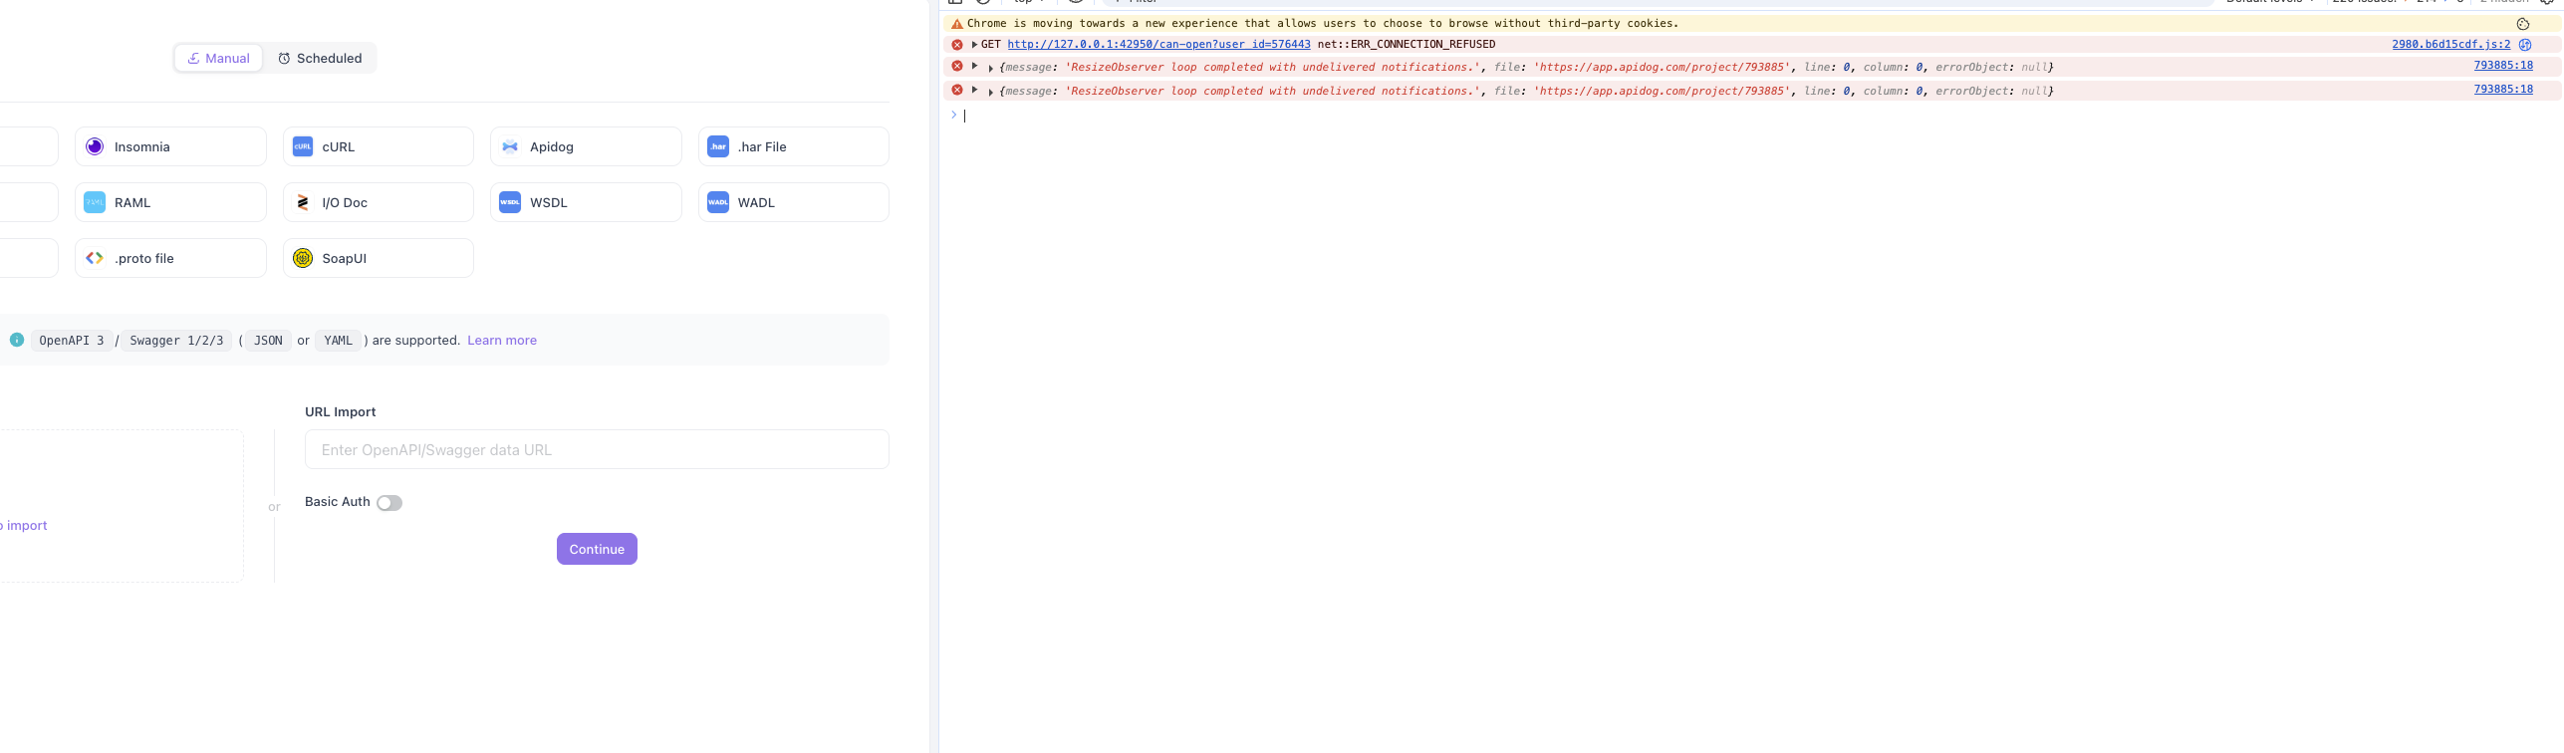Select the I/O Doc format icon
2564x753 pixels.
point(303,202)
